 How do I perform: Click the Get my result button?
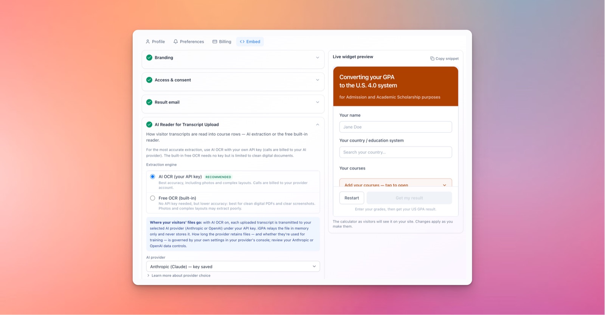(x=409, y=198)
